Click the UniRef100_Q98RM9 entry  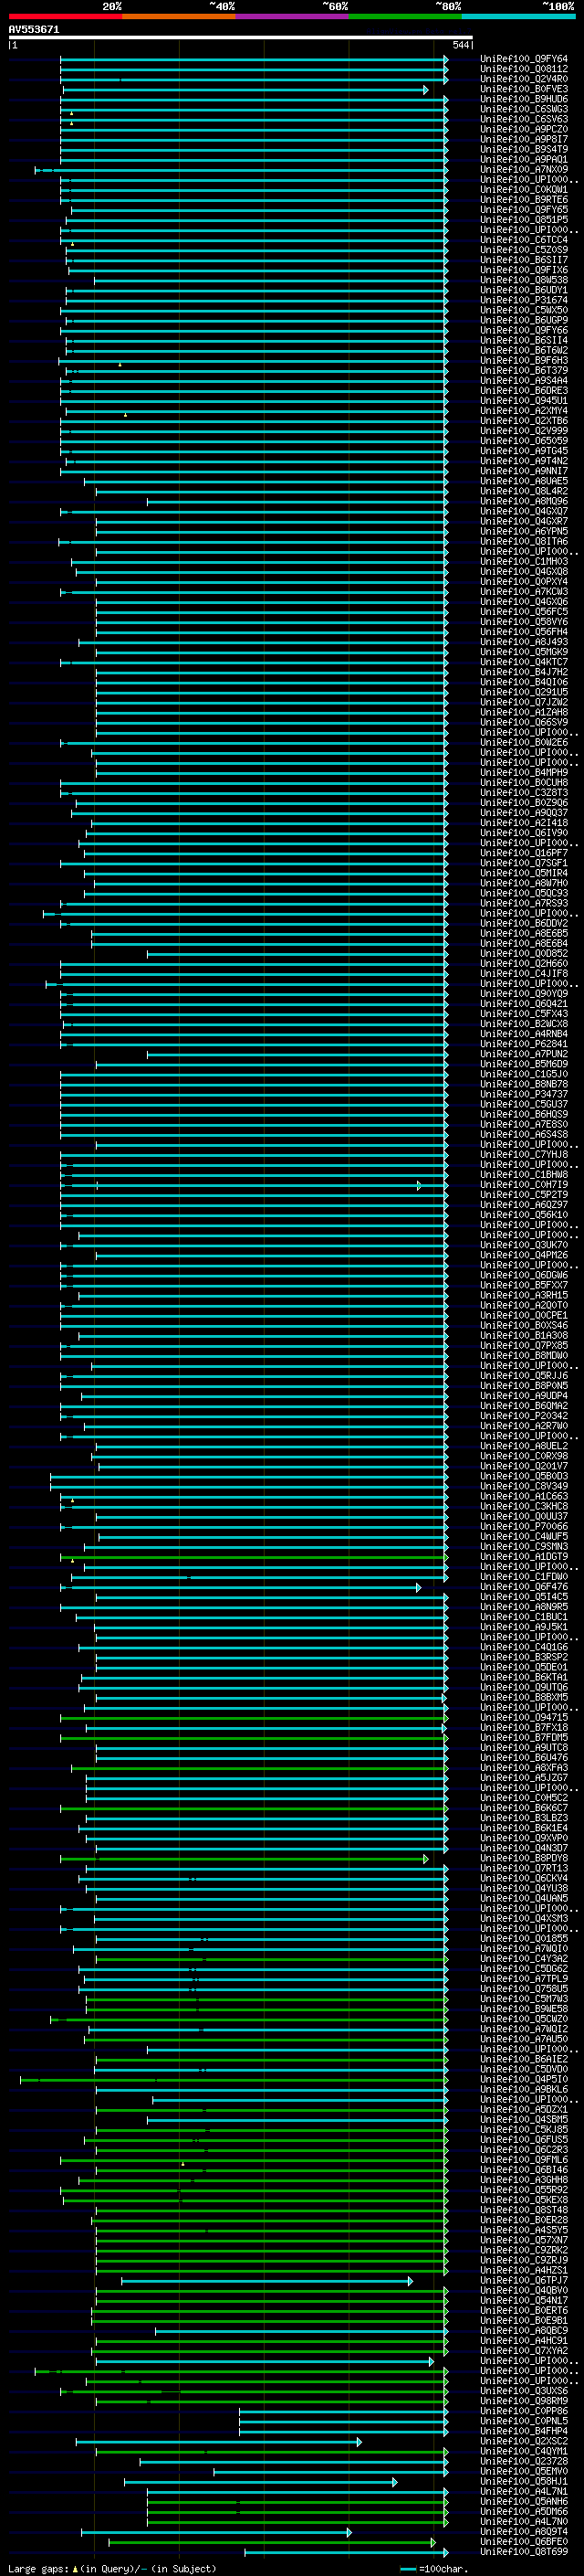coord(524,2401)
